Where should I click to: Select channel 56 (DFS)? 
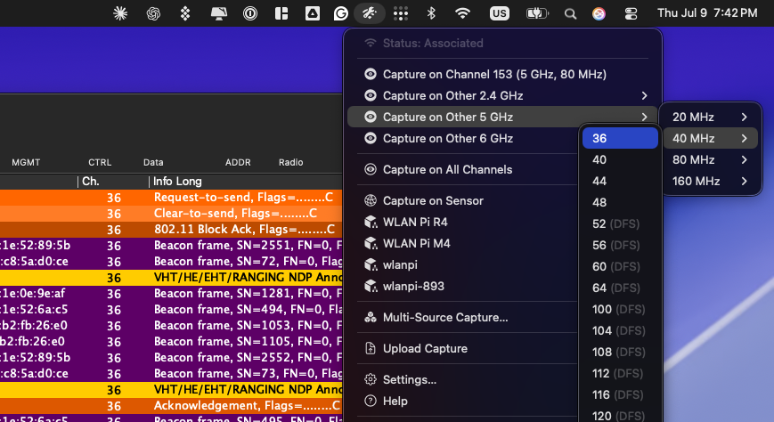[x=620, y=246]
